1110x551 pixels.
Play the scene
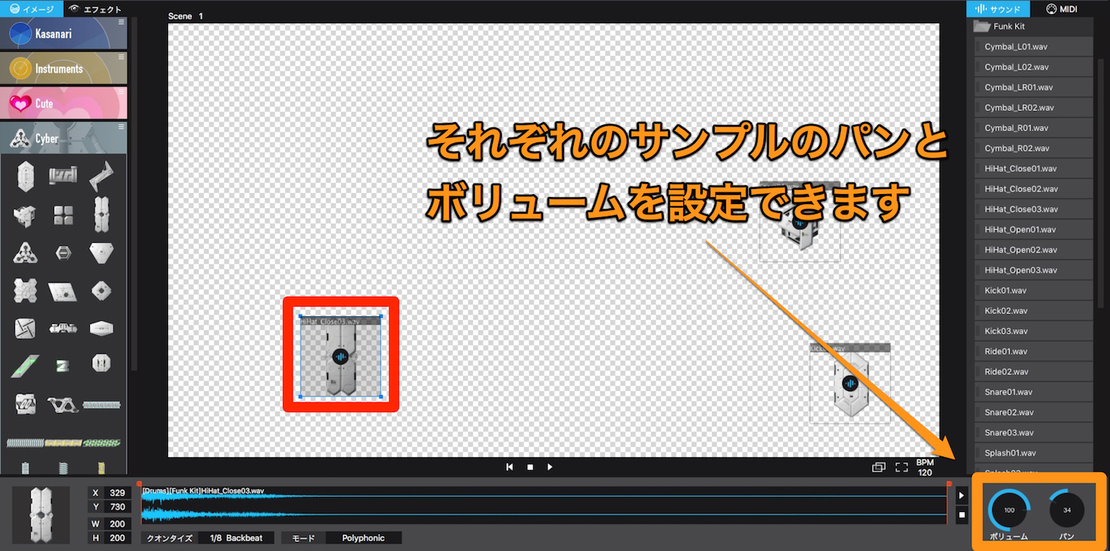[550, 467]
